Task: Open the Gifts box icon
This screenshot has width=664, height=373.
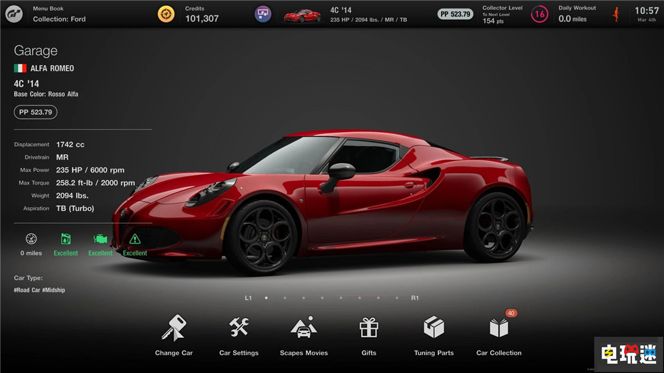Action: pos(369,328)
